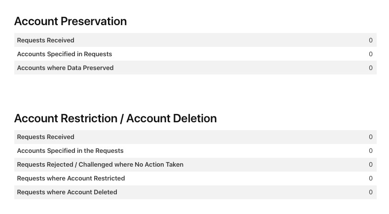Click the Accounts Specified in Requests label
389x214 pixels.
65,54
